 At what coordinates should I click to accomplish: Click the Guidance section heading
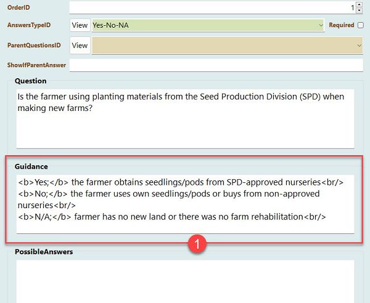click(x=31, y=166)
